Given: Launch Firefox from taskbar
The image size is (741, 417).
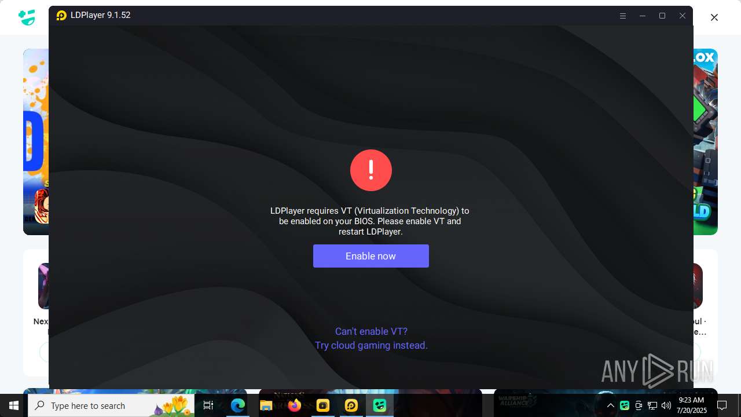Looking at the screenshot, I should pyautogui.click(x=295, y=405).
